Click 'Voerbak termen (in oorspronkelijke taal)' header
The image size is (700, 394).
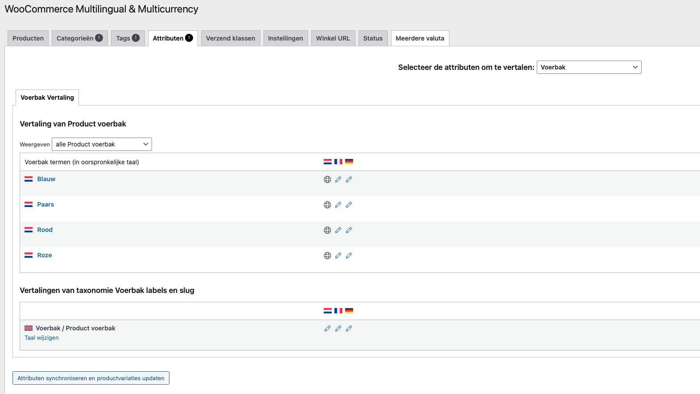[x=82, y=162]
